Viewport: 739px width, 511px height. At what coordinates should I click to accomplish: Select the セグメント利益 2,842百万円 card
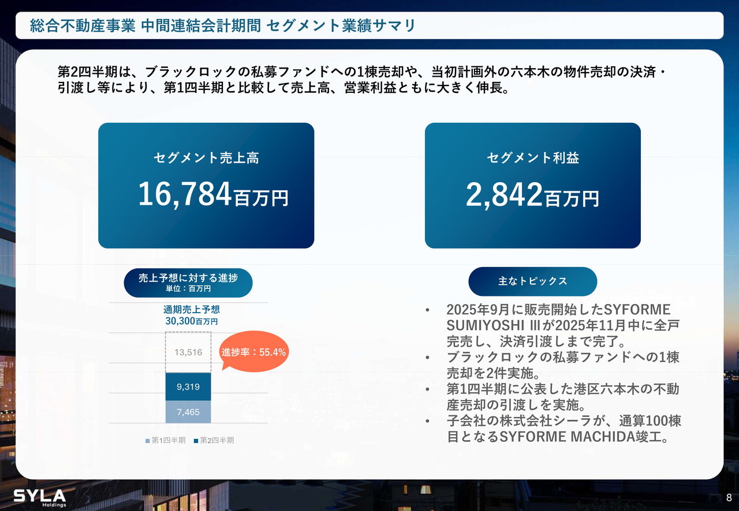tap(532, 185)
